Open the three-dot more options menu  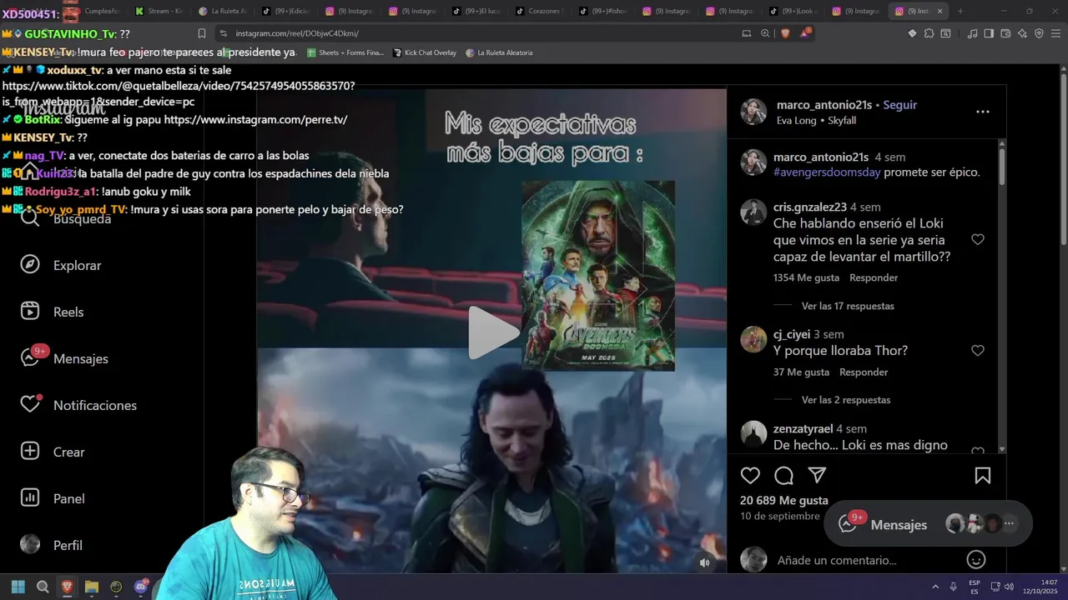[x=982, y=112]
